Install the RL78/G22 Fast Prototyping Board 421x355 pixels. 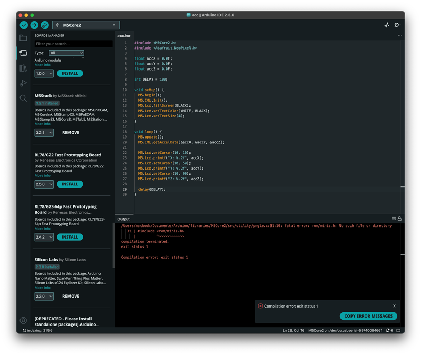click(70, 184)
